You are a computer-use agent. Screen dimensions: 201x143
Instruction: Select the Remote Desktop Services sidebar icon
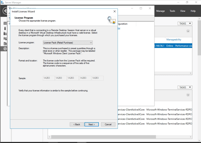(x=5, y=48)
